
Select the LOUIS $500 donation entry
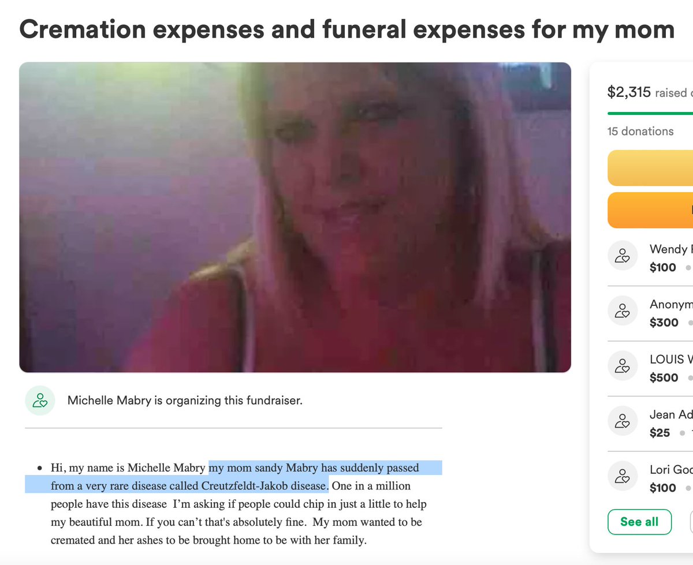(650, 369)
